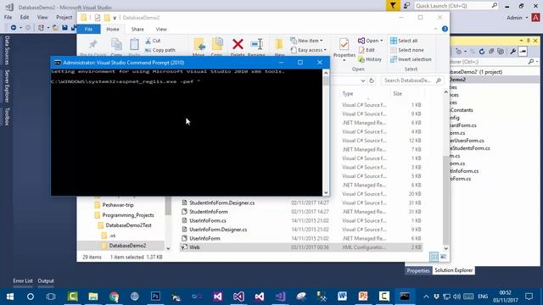The width and height of the screenshot is (543, 305).
Task: Open the Edit menu in Visual Studio
Action: (25, 17)
